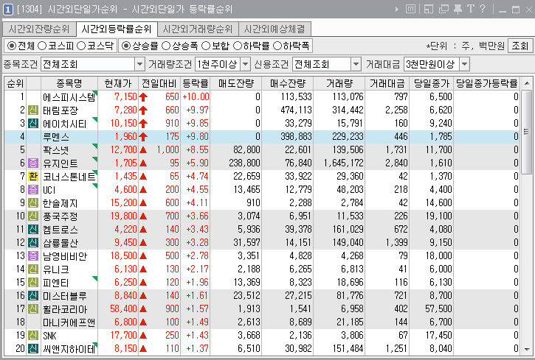Select the 상승폭 radio button
Viewport: 535px width, 360px height.
(x=166, y=46)
